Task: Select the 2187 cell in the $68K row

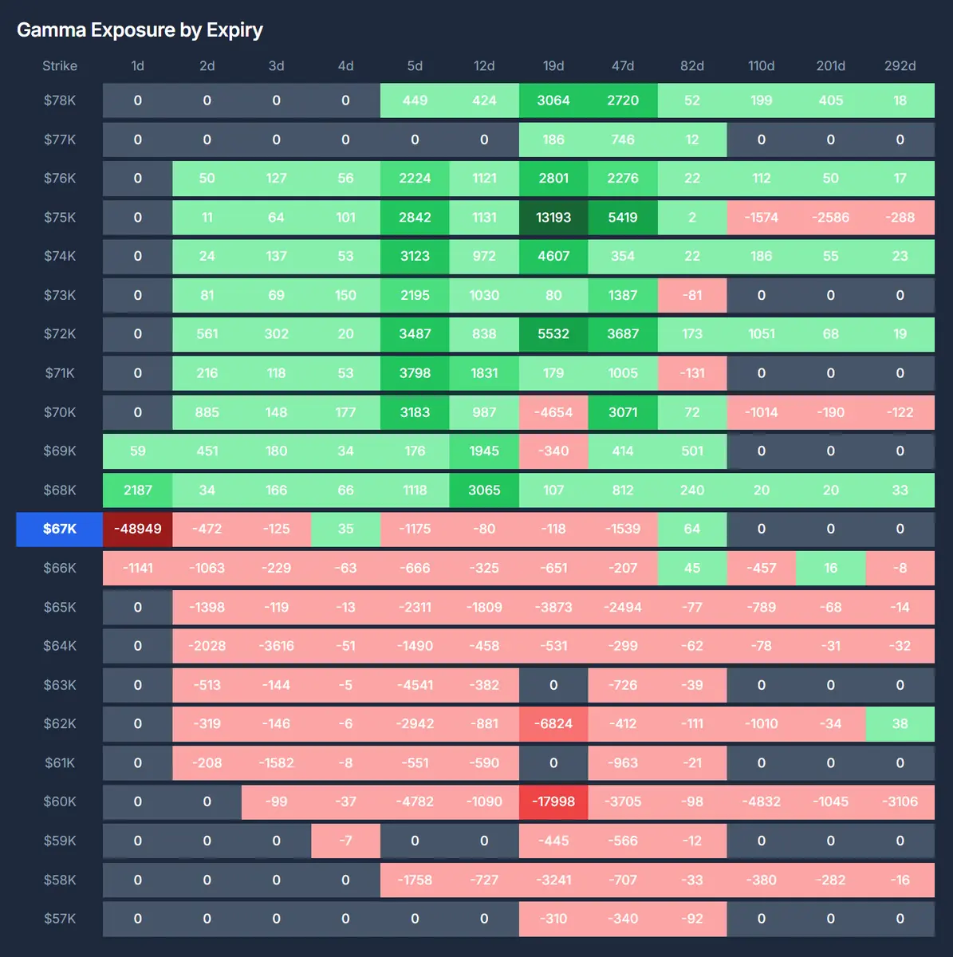Action: pyautogui.click(x=138, y=490)
